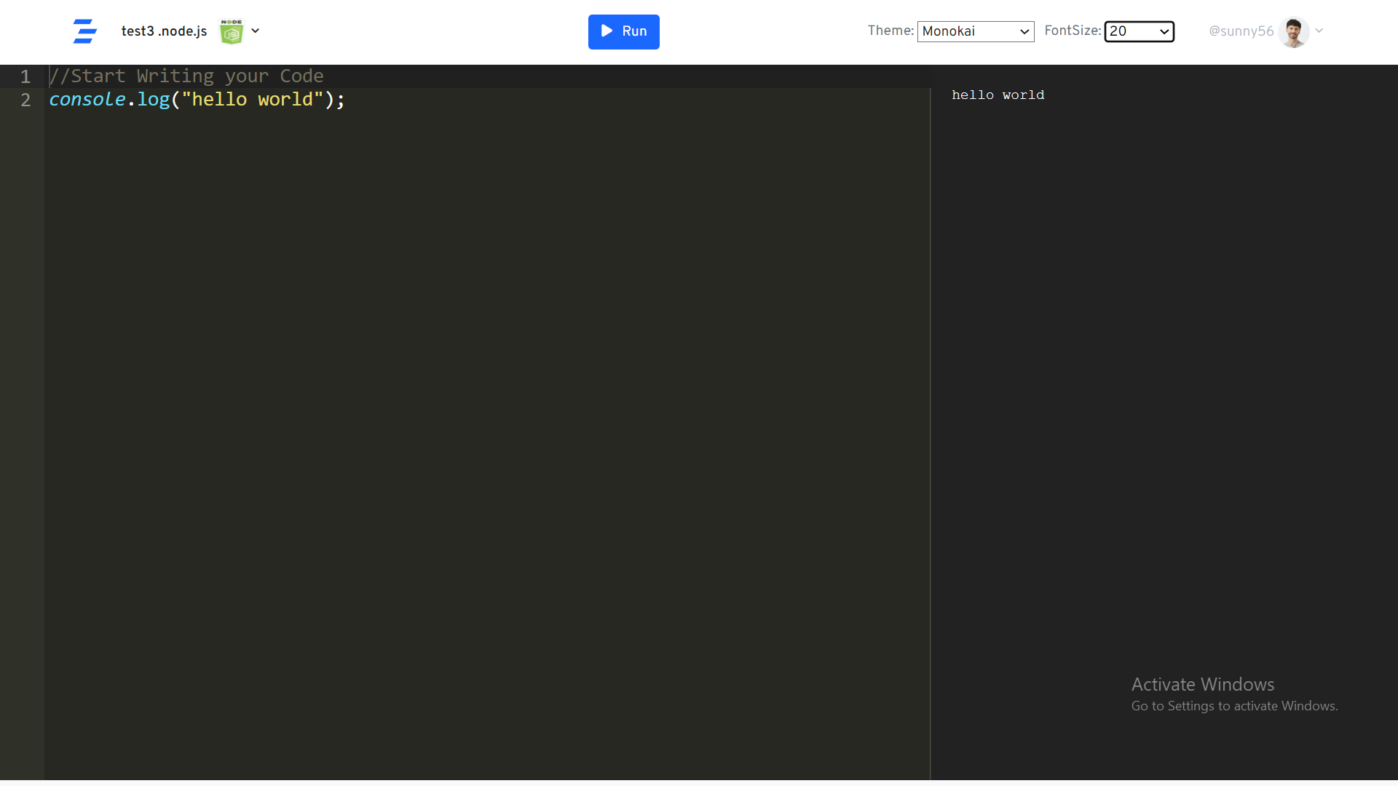The height and width of the screenshot is (786, 1398).
Task: Click the Node.js language badge icon
Action: pos(232,31)
